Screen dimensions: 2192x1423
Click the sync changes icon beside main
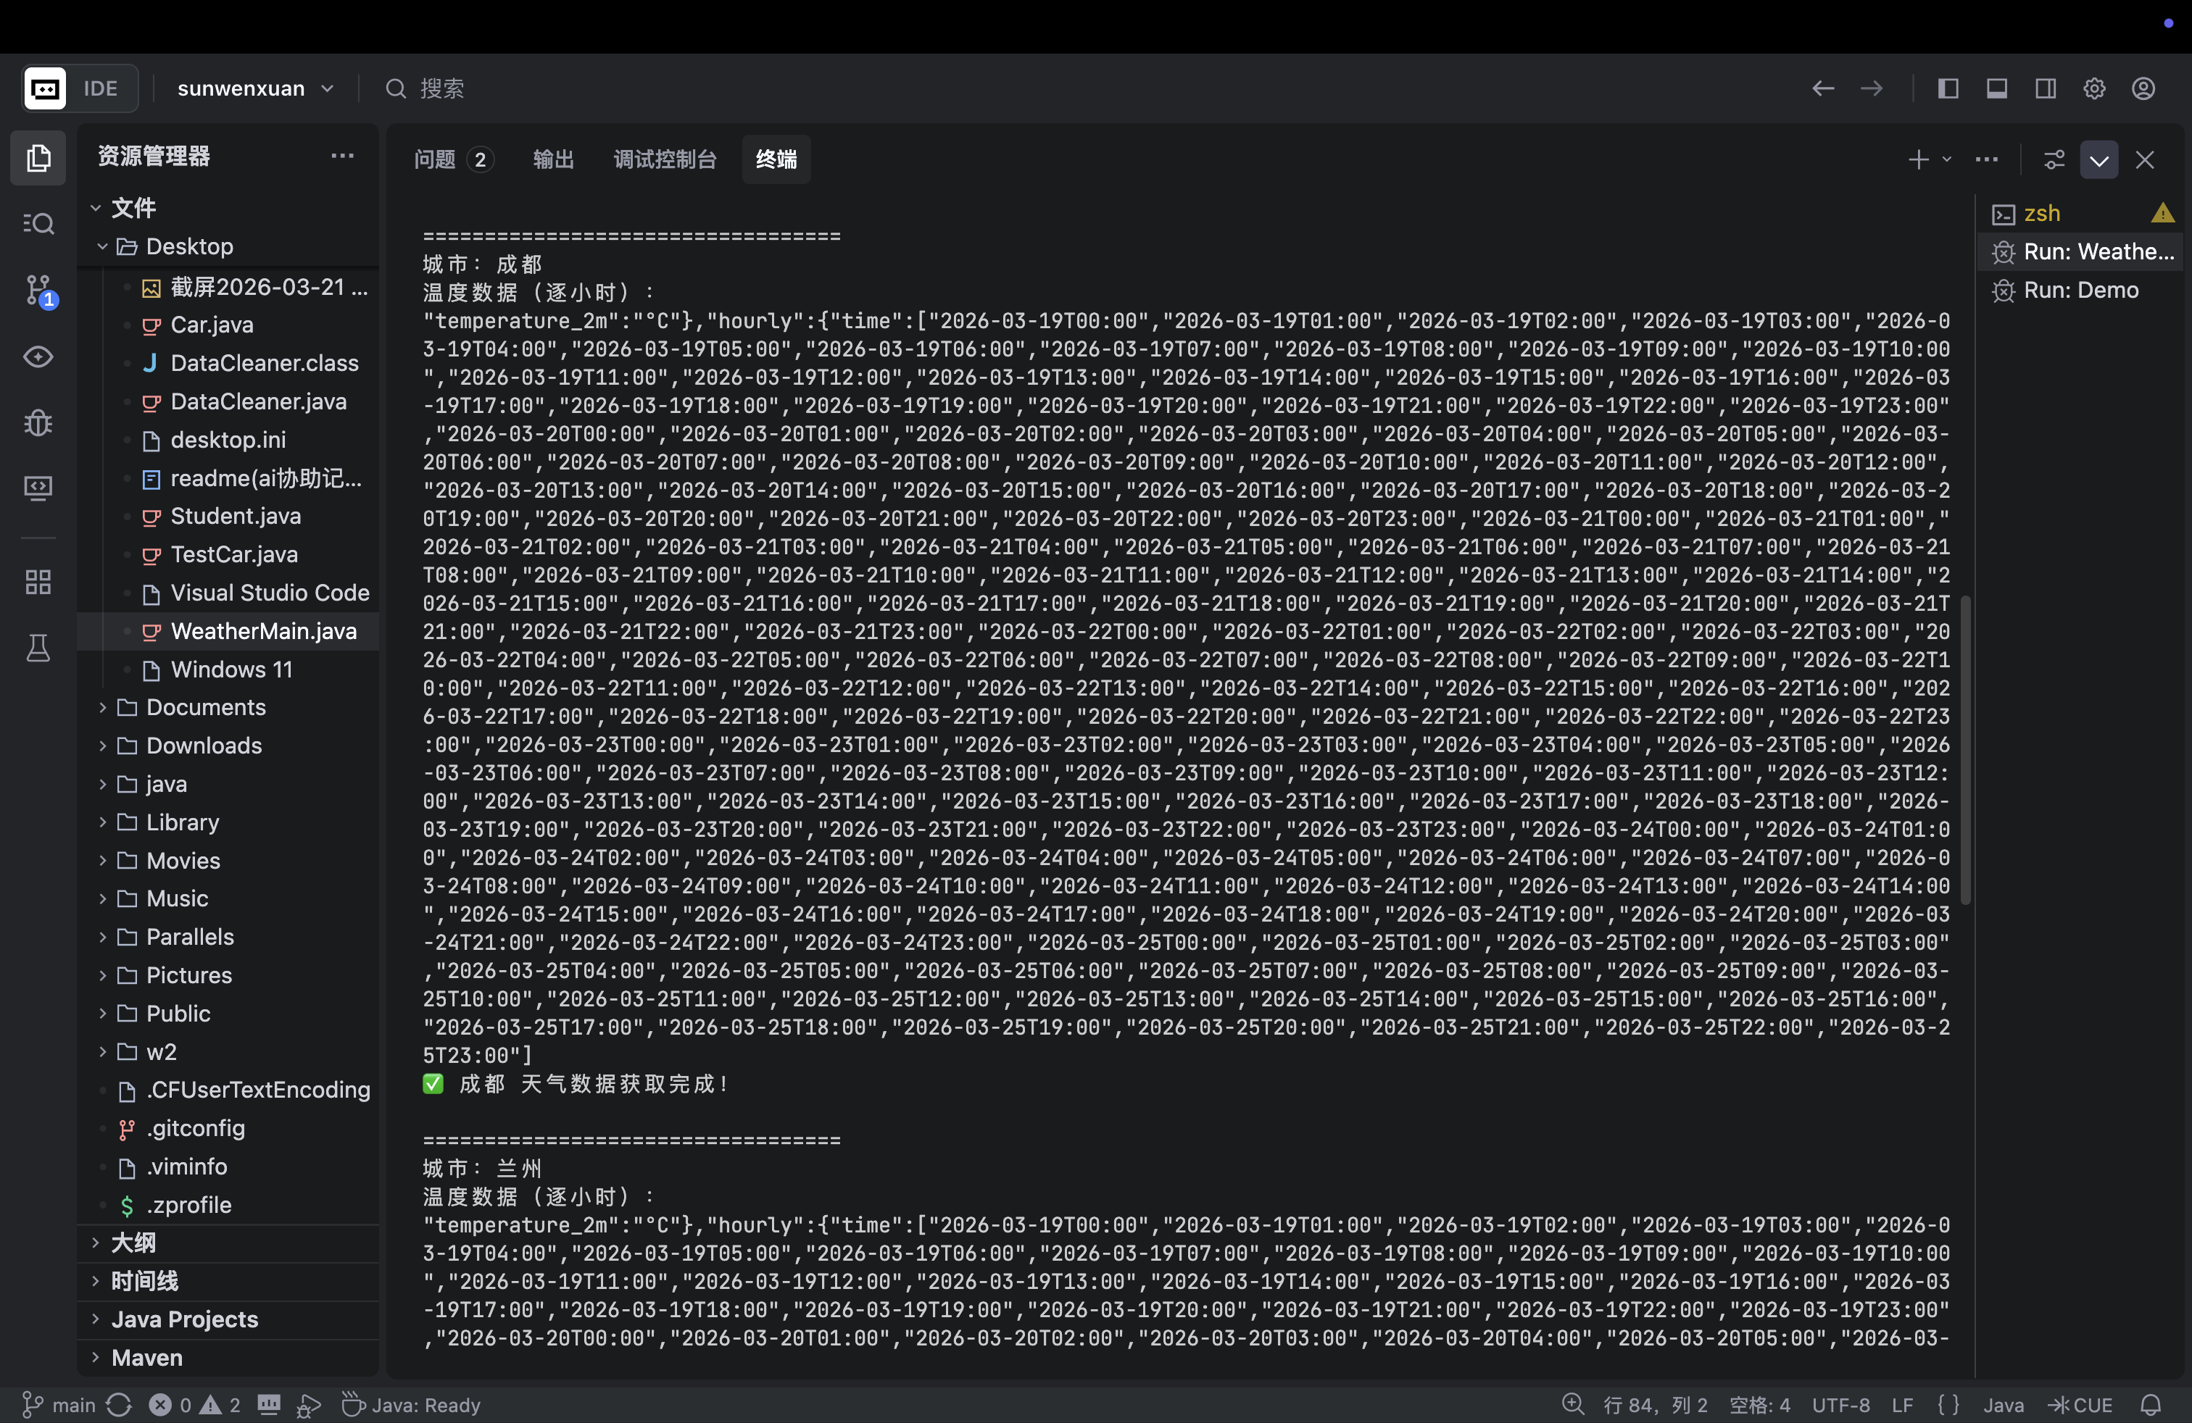[119, 1405]
